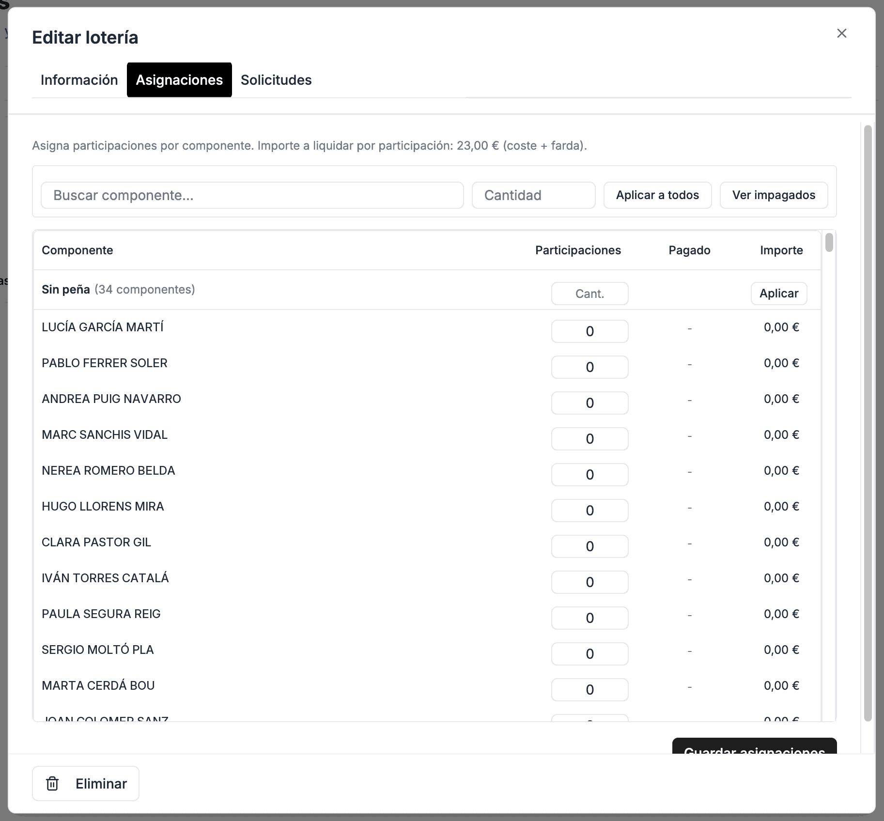
Task: Click participaciones field for PABLO FERRER SOLER
Action: click(589, 367)
